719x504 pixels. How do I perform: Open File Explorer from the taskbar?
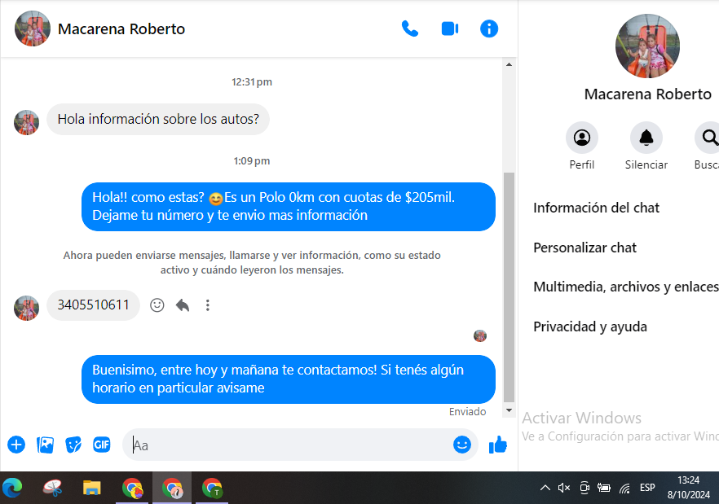pos(92,488)
